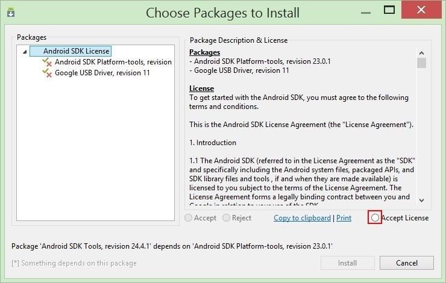The image size is (446, 283).
Task: Click 'Something depends on this package' note
Action: tap(74, 263)
